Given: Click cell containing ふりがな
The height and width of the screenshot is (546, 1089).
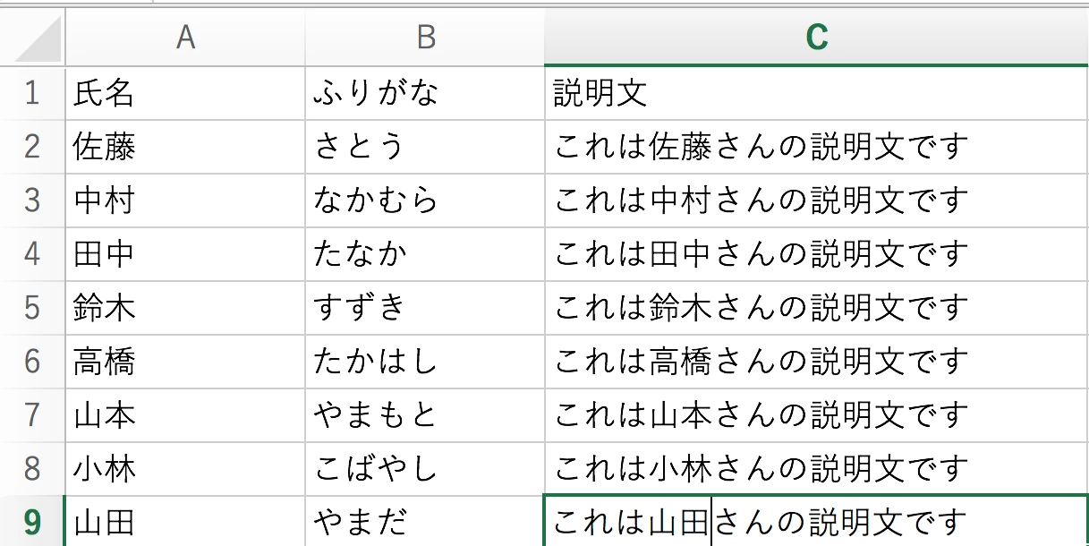Looking at the screenshot, I should [425, 93].
